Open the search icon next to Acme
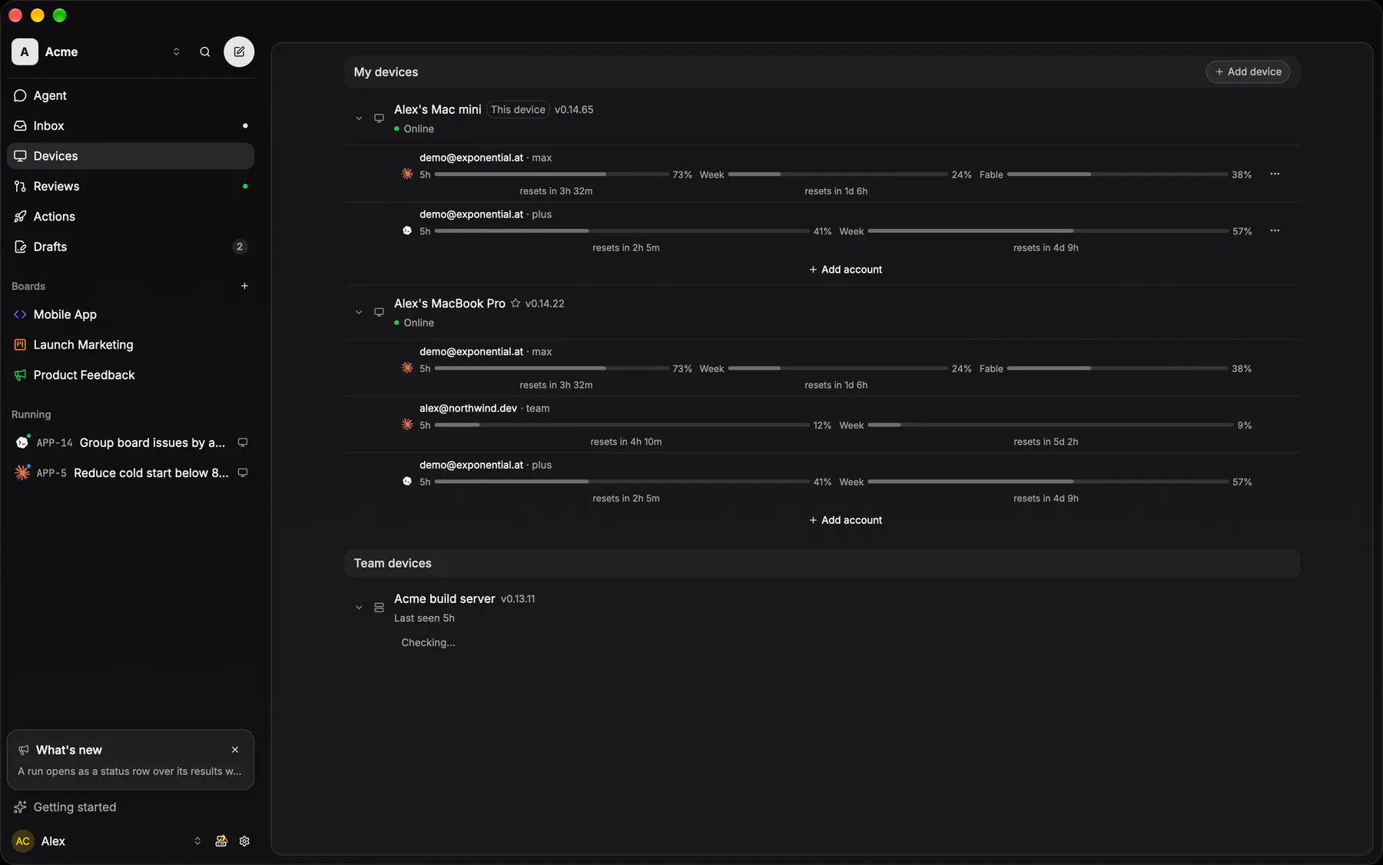The image size is (1383, 865). click(x=205, y=52)
